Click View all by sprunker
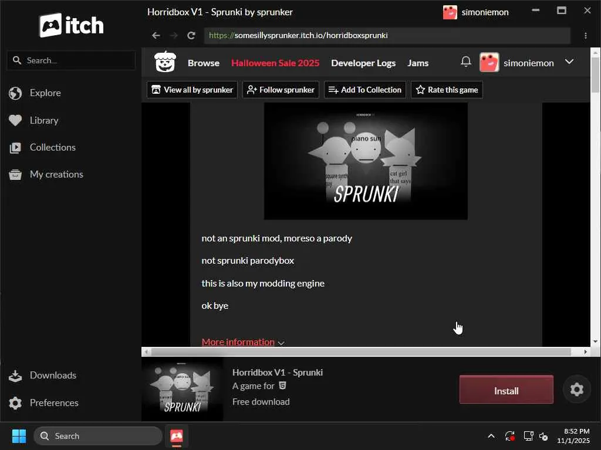This screenshot has height=450, width=601. (192, 90)
